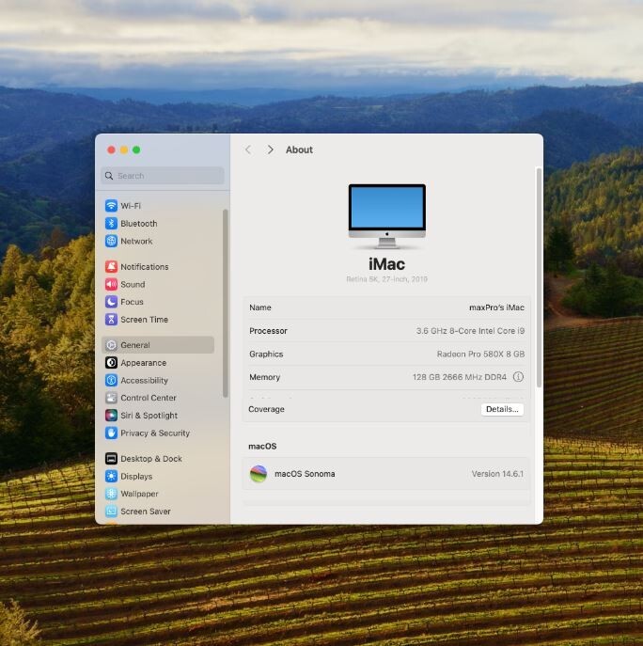Select Sound in the sidebar
This screenshot has height=646, width=643.
(x=133, y=284)
